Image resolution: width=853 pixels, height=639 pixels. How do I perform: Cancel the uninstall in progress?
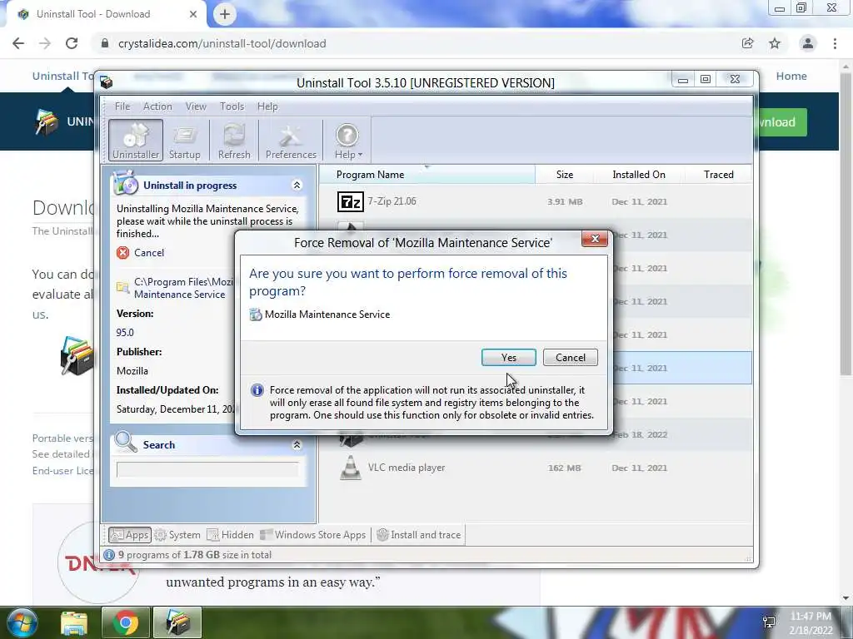coord(140,253)
